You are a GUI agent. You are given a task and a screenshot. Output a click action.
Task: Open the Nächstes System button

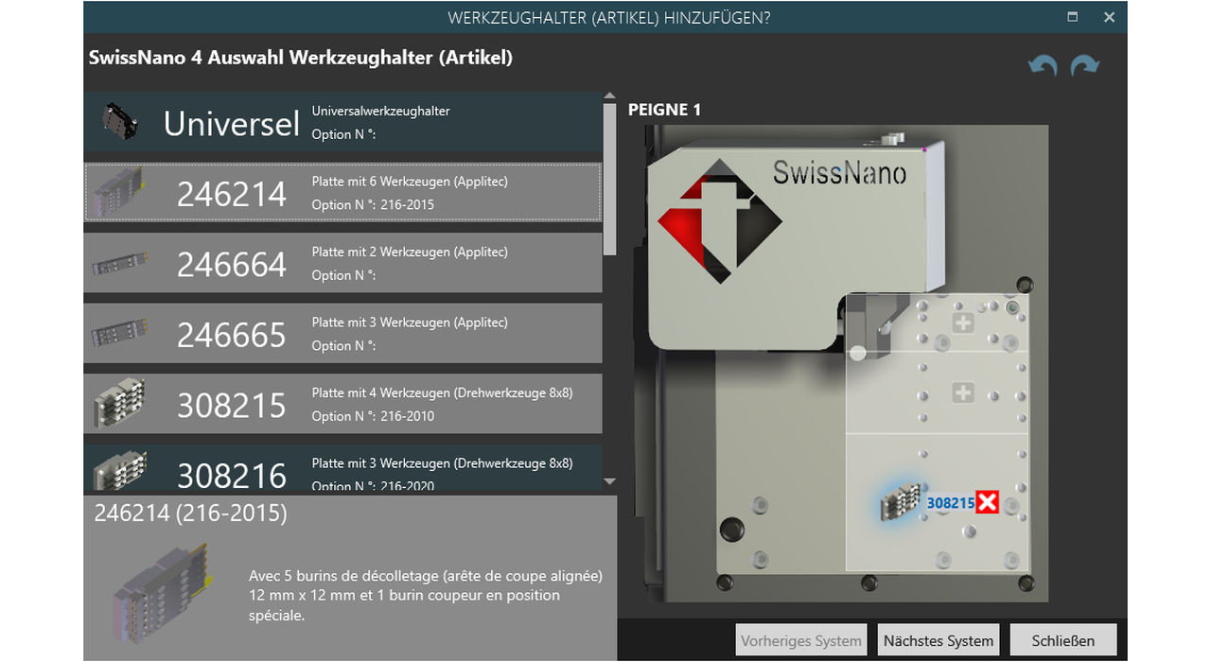click(938, 640)
